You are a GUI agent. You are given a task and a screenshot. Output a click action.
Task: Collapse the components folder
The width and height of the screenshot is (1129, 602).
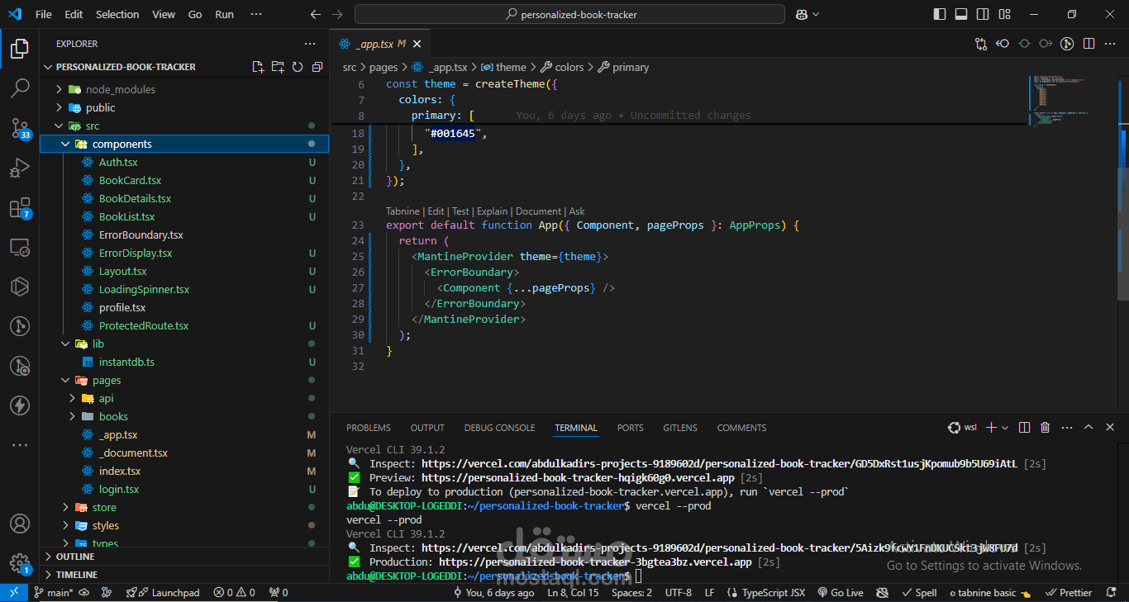(65, 144)
